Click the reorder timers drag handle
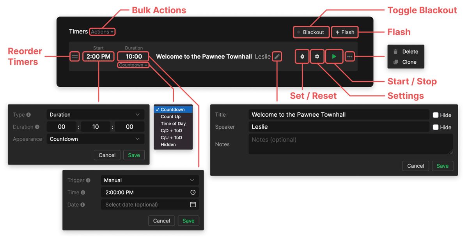The height and width of the screenshot is (240, 468). (x=75, y=56)
